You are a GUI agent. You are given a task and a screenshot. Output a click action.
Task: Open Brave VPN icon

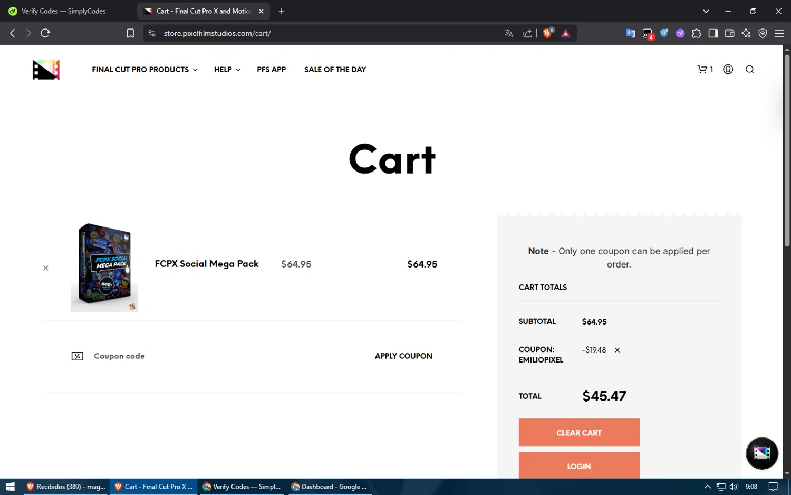763,33
